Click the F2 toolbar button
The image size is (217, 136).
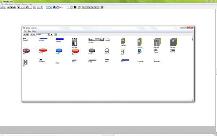click(86, 7)
